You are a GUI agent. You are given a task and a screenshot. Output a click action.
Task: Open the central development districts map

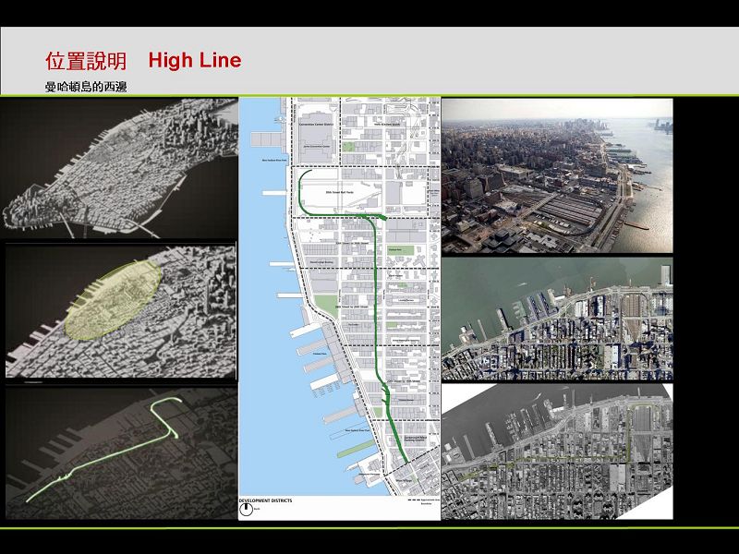coord(339,295)
